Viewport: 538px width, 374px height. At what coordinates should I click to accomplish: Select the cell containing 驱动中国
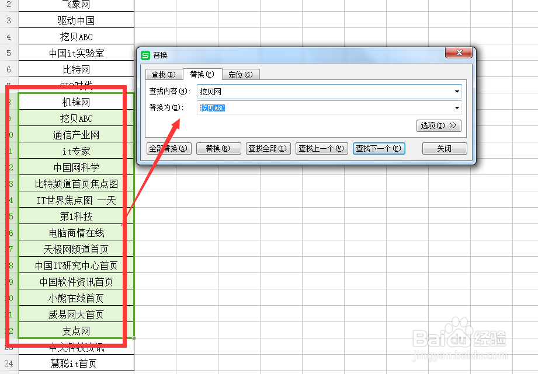(76, 20)
